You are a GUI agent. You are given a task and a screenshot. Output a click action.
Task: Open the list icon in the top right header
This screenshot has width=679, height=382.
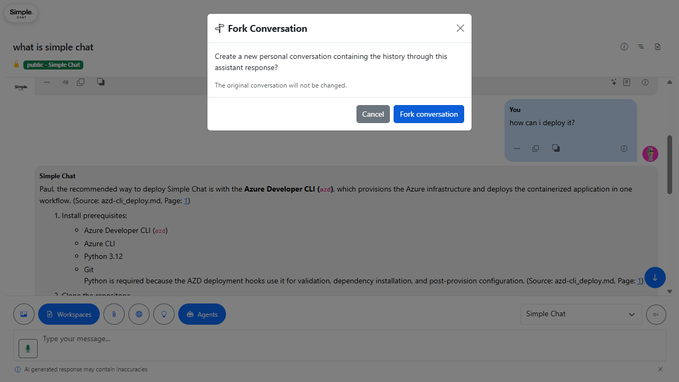[641, 47]
